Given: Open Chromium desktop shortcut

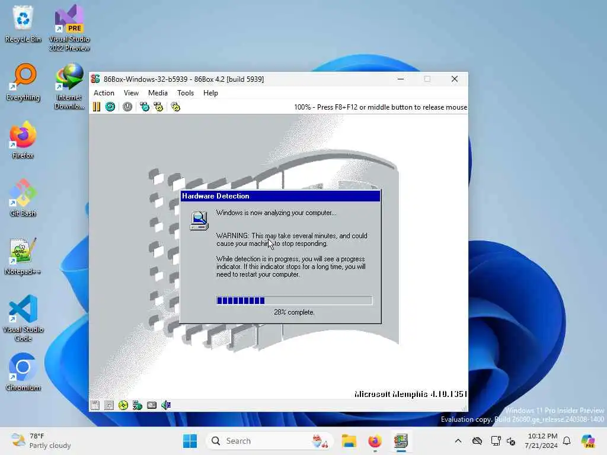Looking at the screenshot, I should pyautogui.click(x=23, y=372).
